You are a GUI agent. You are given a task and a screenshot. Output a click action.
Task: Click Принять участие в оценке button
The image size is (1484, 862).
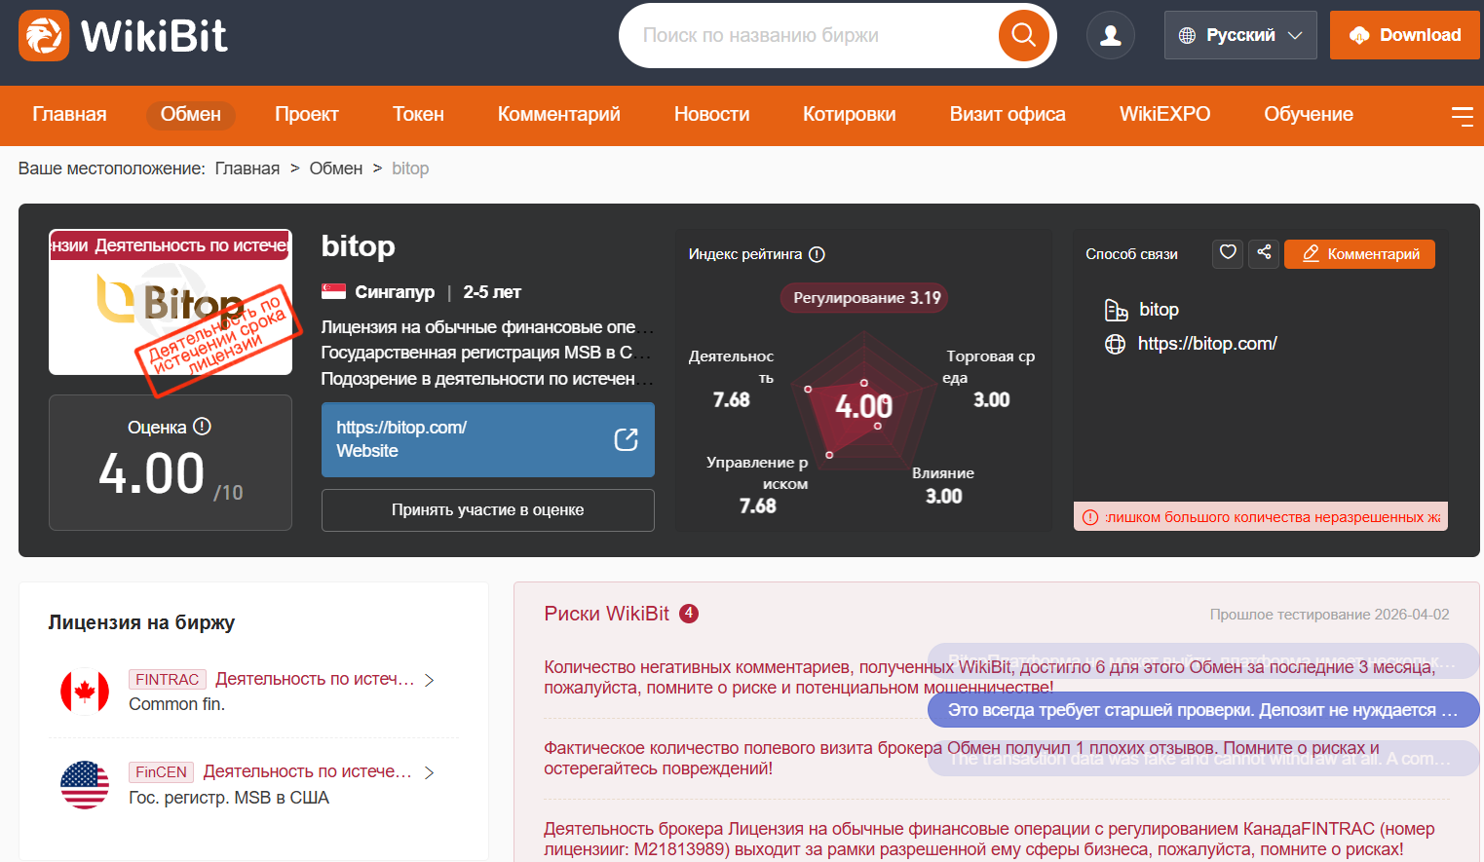[x=488, y=510]
